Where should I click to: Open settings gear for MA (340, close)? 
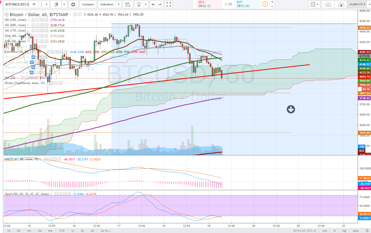tap(38, 20)
